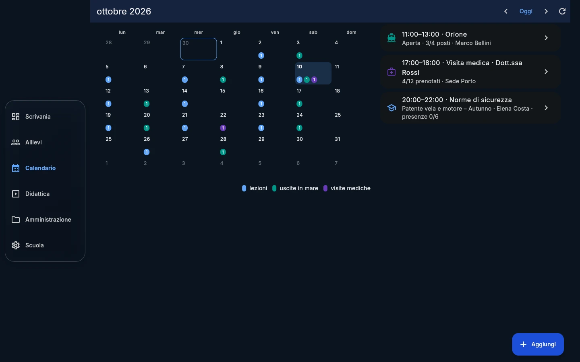Select day 1 of October
580x362 pixels.
237,49
